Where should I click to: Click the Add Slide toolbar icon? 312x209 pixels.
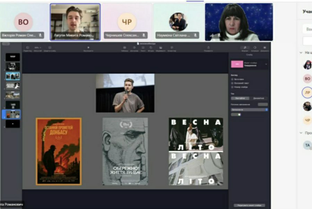tap(50, 47)
